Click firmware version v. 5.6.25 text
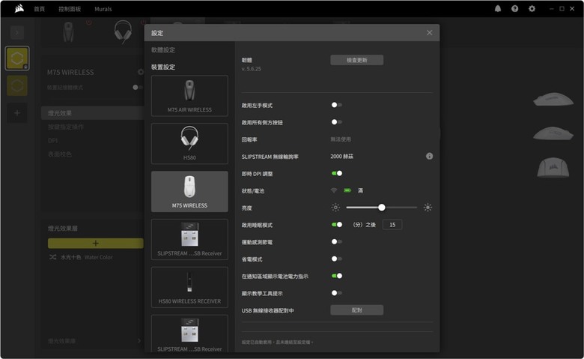The height and width of the screenshot is (359, 584). click(x=251, y=69)
